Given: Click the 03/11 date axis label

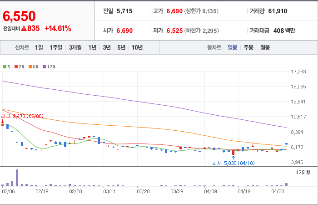Looking at the screenshot, I should (x=109, y=191).
